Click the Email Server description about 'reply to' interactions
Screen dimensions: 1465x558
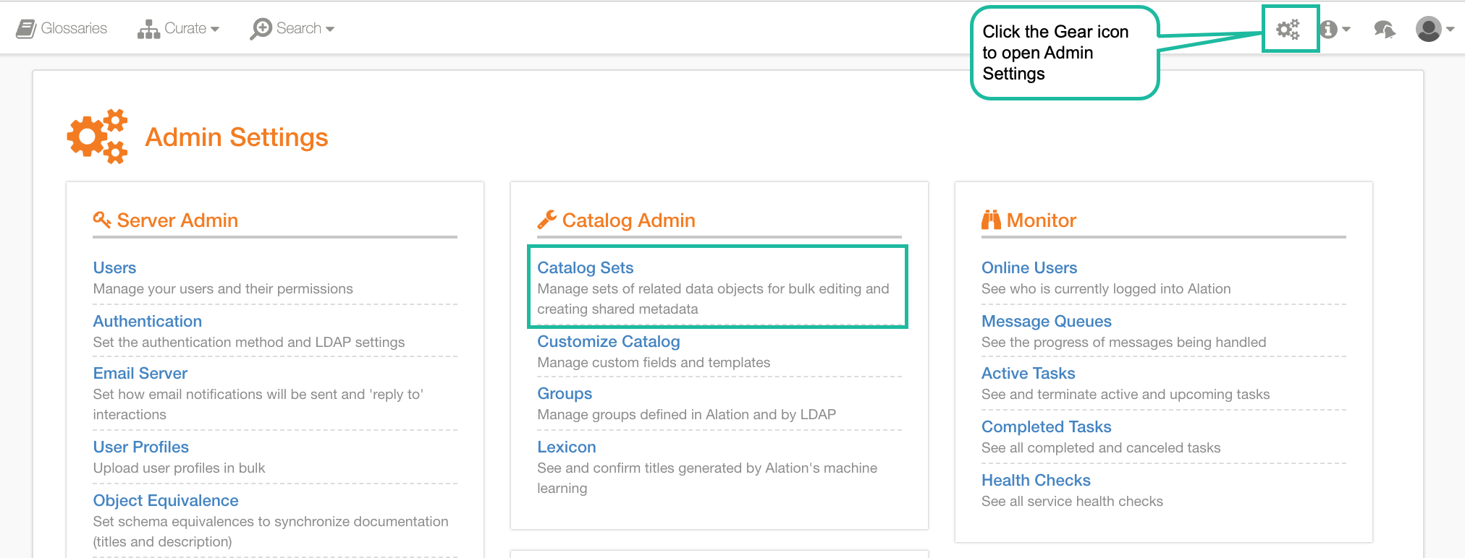(x=258, y=404)
